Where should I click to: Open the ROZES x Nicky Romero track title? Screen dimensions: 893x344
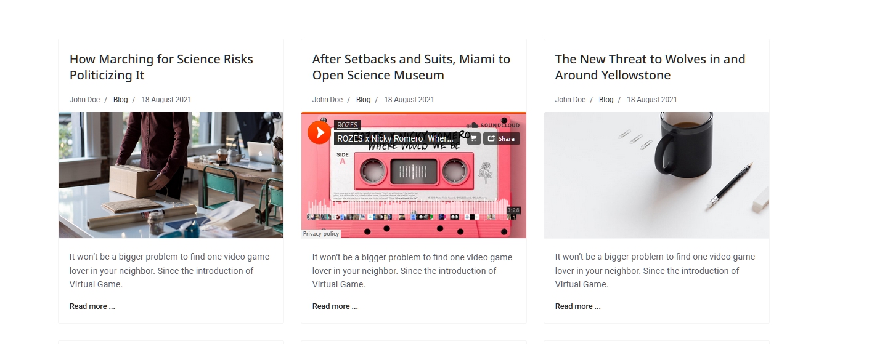pyautogui.click(x=396, y=138)
